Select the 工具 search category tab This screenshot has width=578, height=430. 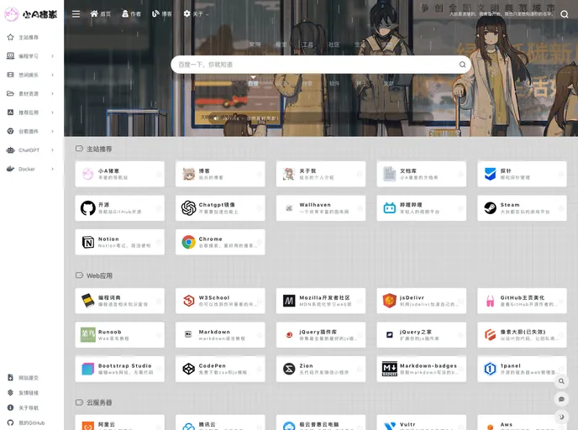(307, 45)
